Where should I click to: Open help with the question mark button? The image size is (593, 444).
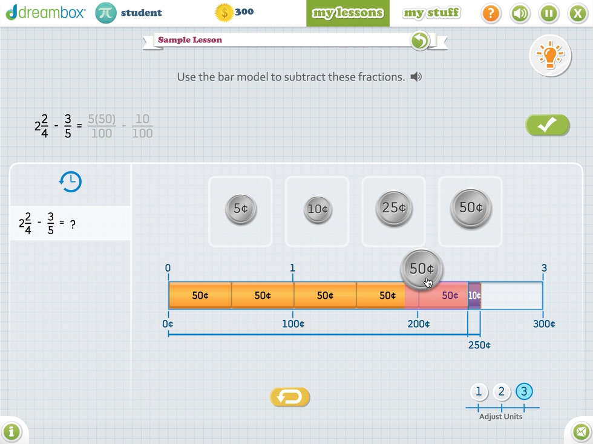point(491,14)
